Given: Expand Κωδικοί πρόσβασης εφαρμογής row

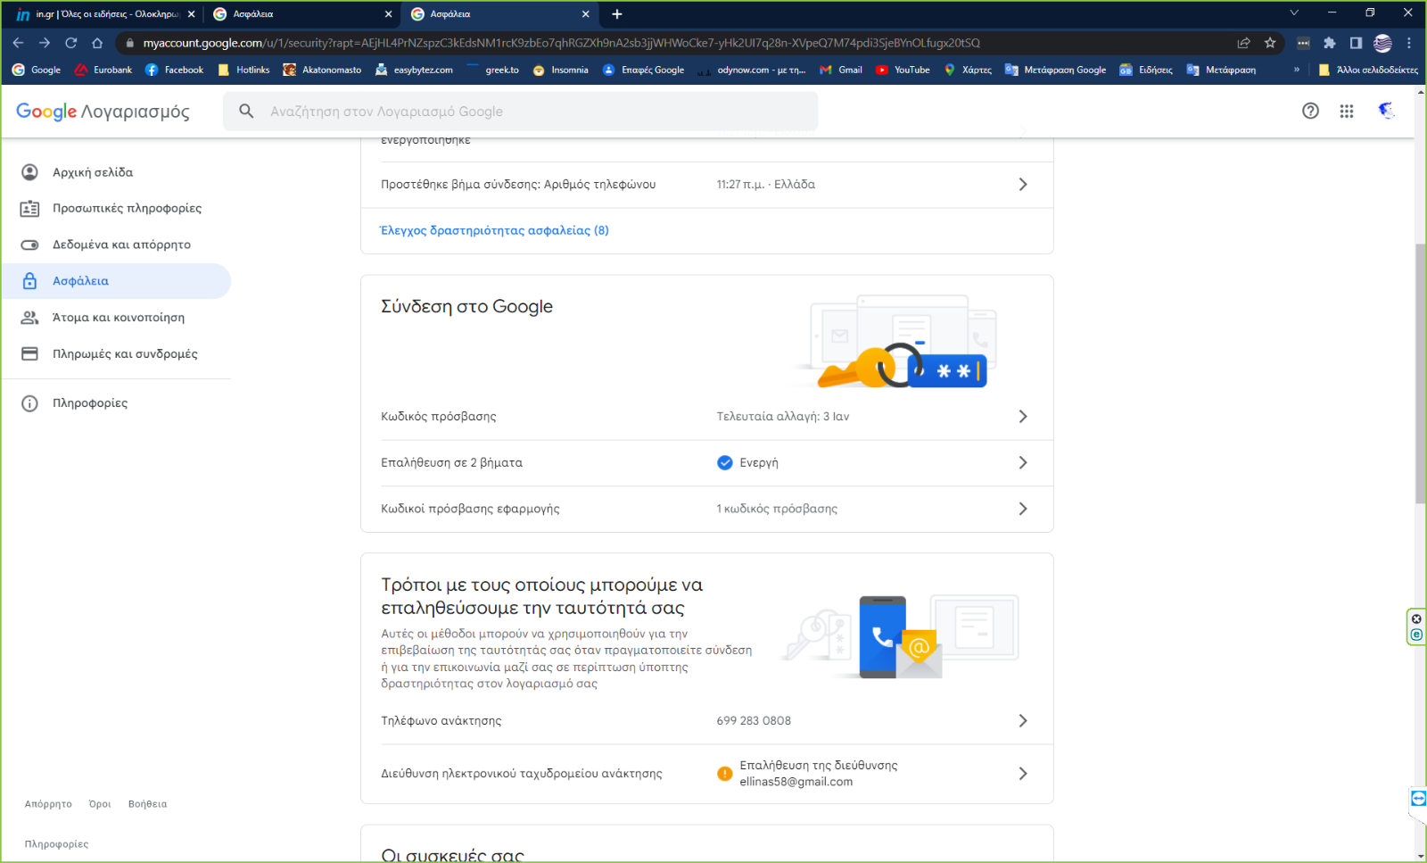Looking at the screenshot, I should pos(707,509).
